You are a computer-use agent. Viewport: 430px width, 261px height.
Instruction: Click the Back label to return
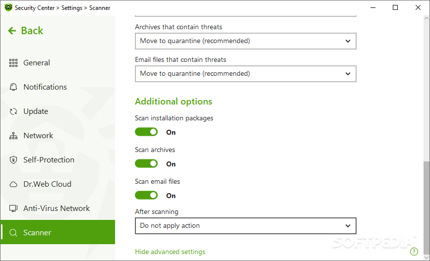click(32, 31)
